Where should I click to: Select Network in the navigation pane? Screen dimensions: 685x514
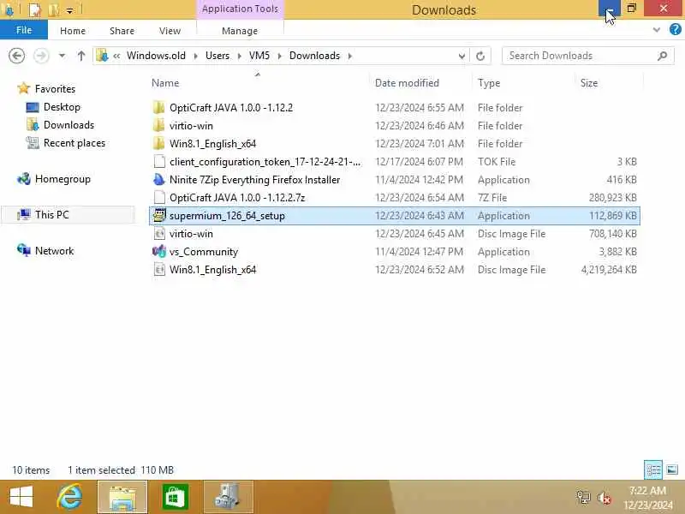54,251
